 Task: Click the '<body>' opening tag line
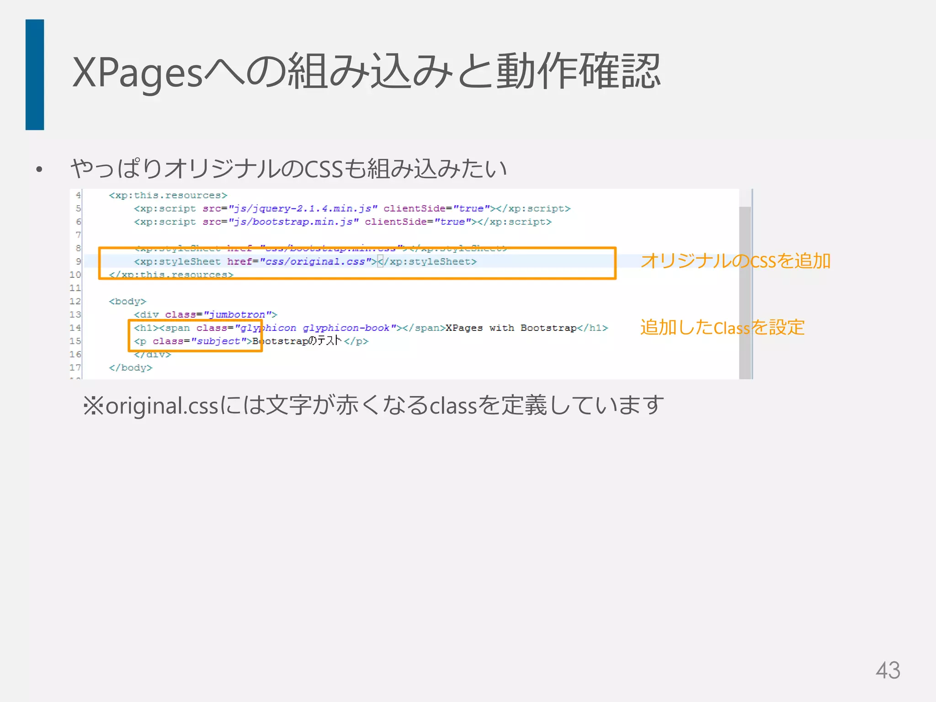point(127,301)
